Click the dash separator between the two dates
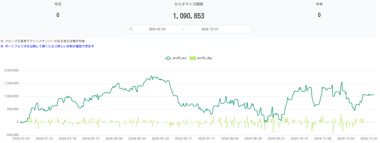The height and width of the screenshot is (143, 380). (184, 29)
